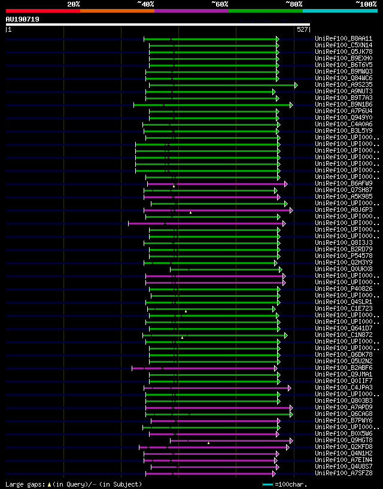
Task: Click the UniRef100_B9T7A3 hit label
Action: (x=344, y=98)
